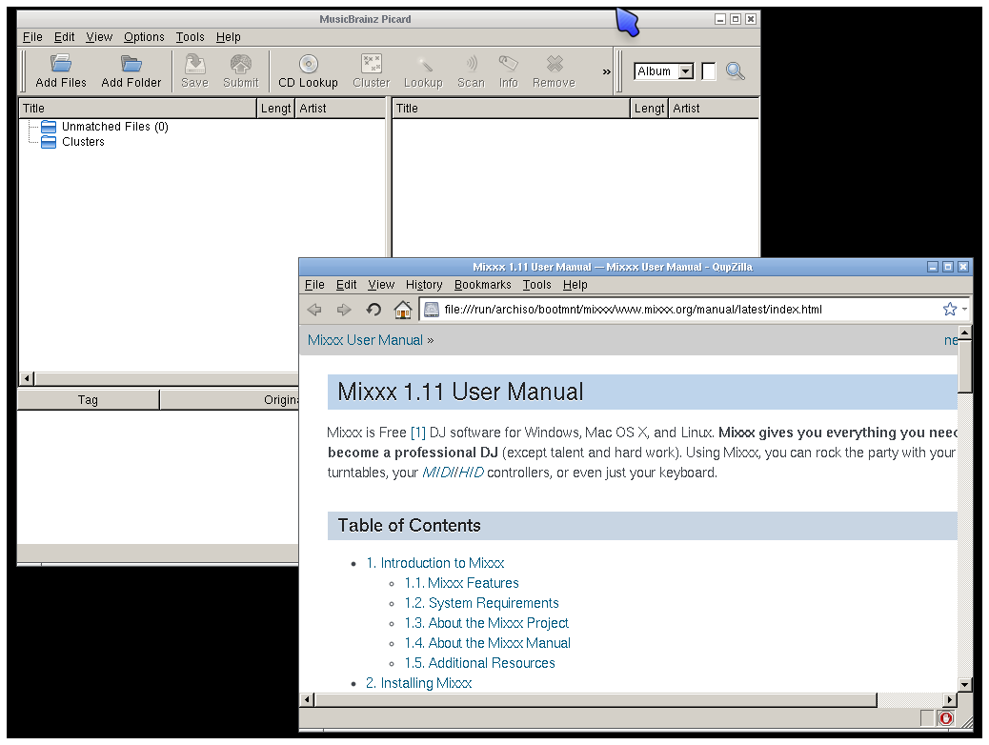989x745 pixels.
Task: Open Picard's Help menu
Action: (x=229, y=37)
